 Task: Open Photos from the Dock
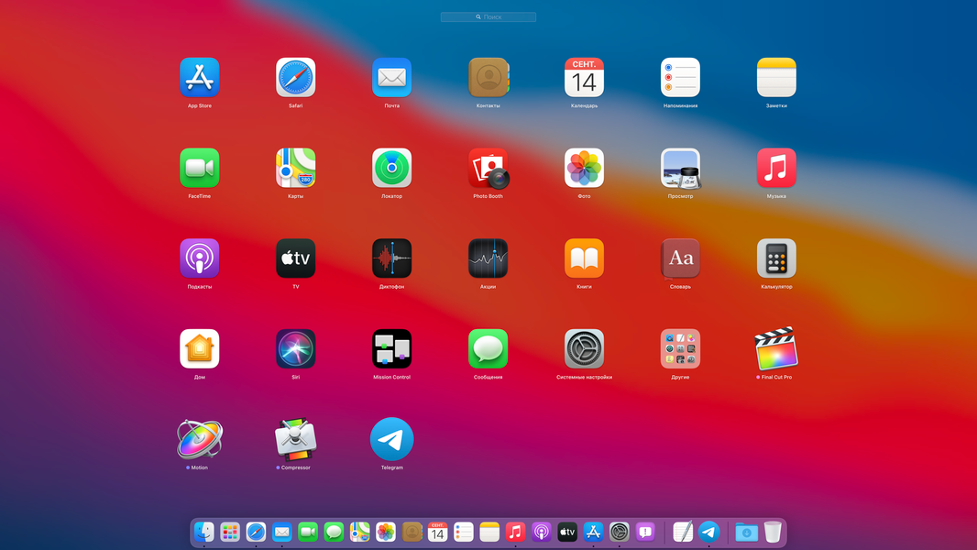point(386,532)
